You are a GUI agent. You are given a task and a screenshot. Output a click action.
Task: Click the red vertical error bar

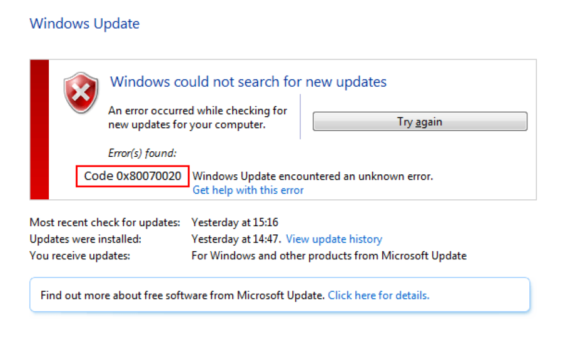point(39,129)
